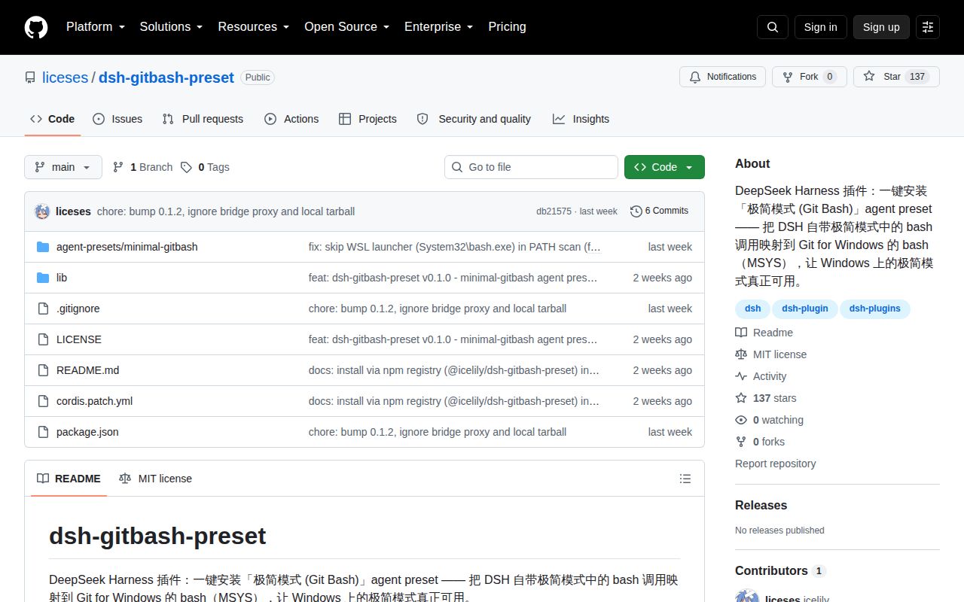This screenshot has height=602, width=964.
Task: Click the repository book icon beside liceses
Action: 30,78
